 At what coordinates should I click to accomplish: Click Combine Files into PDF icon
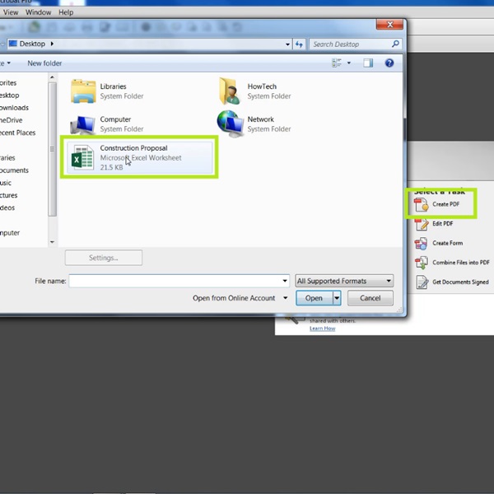point(422,263)
